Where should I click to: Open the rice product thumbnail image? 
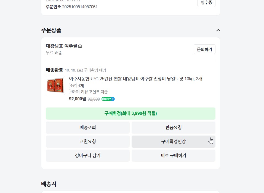point(55,86)
